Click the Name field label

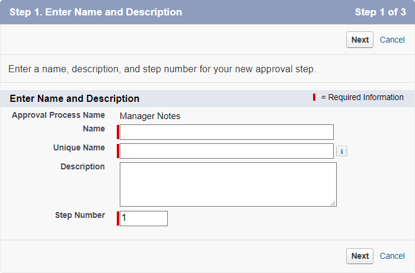94,129
